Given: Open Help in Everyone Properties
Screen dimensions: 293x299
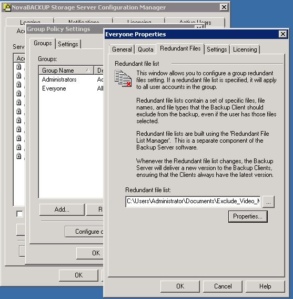Looking at the screenshot, I should (x=265, y=286).
